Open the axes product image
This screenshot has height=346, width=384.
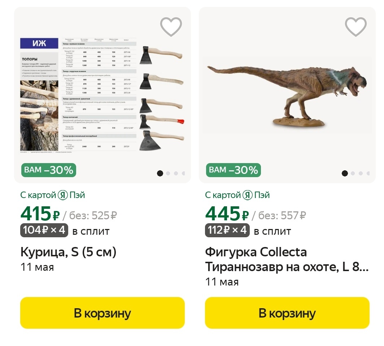click(102, 94)
